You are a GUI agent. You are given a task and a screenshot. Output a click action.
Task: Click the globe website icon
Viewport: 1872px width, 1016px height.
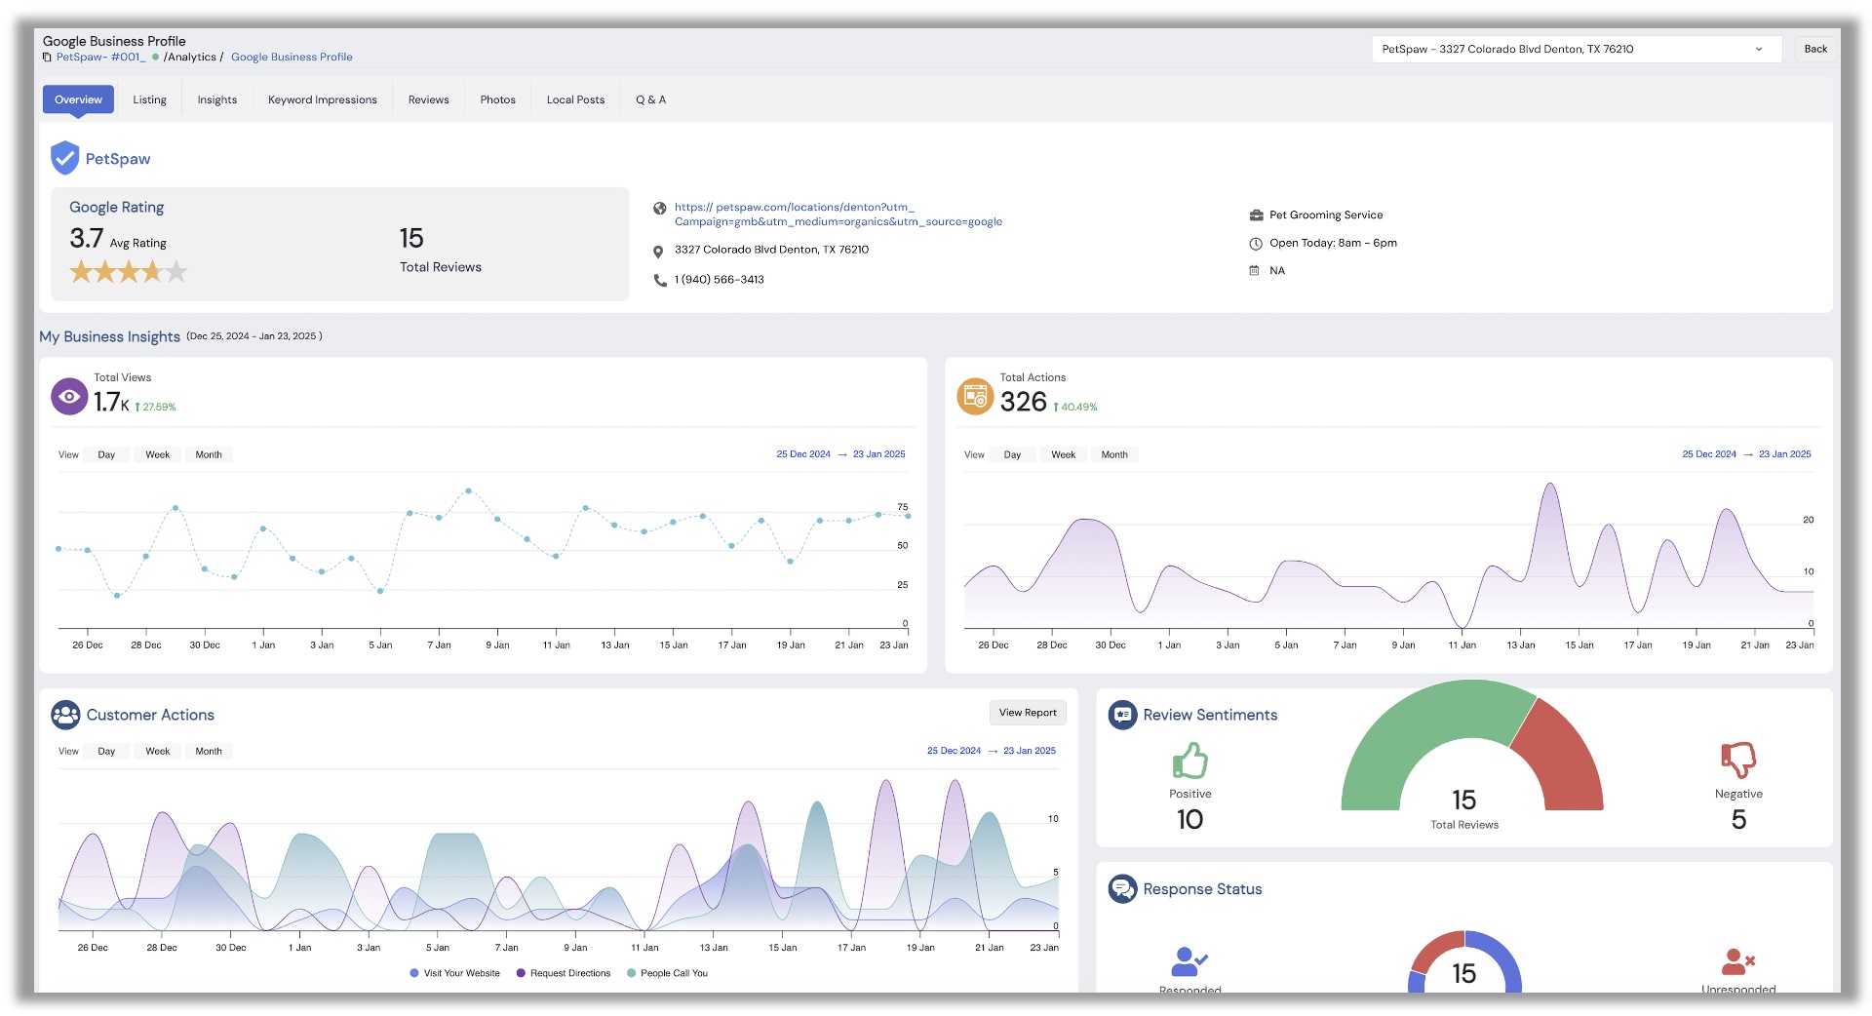click(x=660, y=208)
